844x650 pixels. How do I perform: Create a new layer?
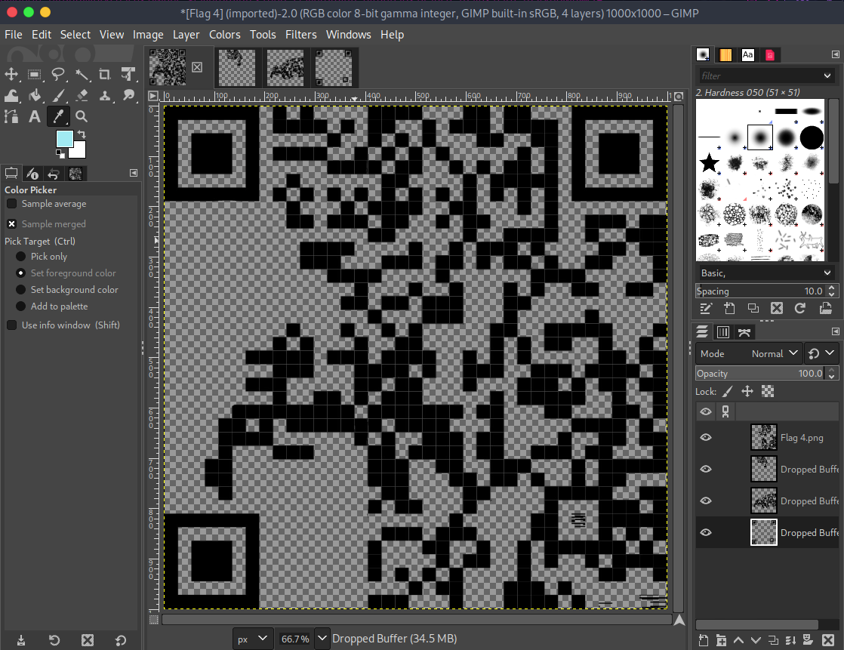coord(704,639)
